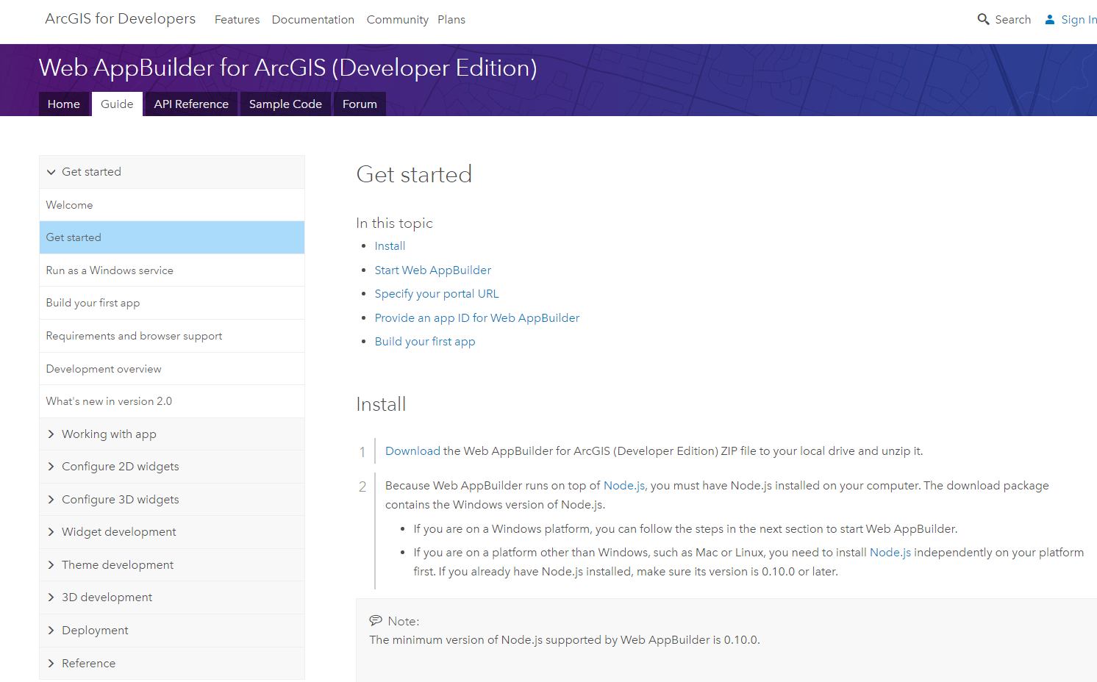1097x682 pixels.
Task: Open What's new in version 2.0
Action: [x=172, y=401]
